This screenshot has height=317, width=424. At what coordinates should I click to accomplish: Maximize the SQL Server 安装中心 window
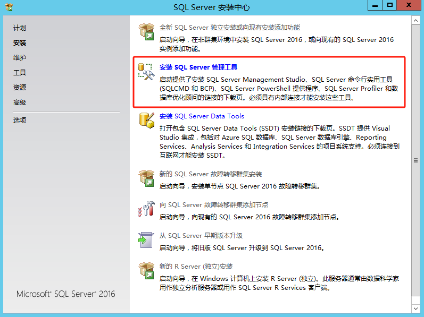[x=389, y=5]
